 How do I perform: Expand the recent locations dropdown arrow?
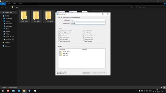point(8,7)
